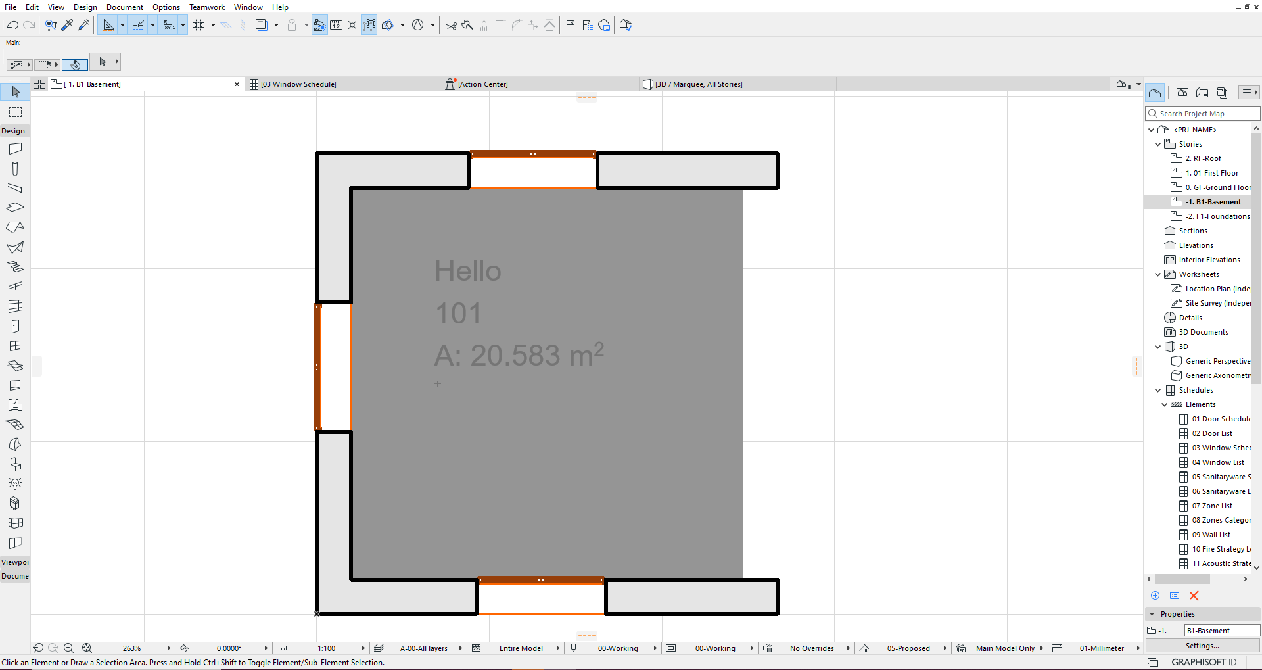Select the Slab tool in Design toolbox
Screen dimensions: 1262x670
click(15, 207)
